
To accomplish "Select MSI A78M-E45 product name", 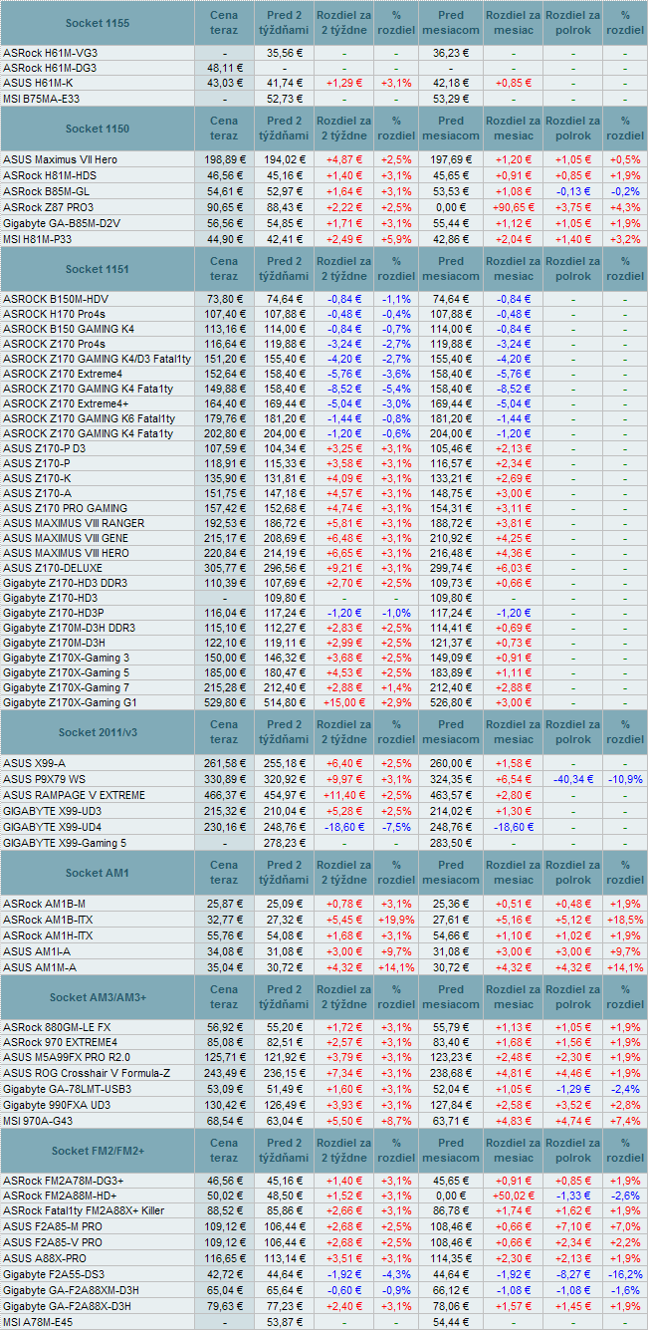I will 40,1321.
